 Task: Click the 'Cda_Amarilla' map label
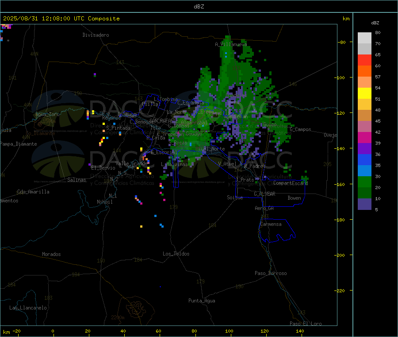pos(33,192)
